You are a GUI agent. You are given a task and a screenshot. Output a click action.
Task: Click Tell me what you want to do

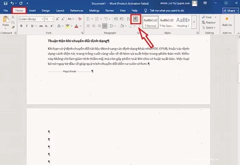(167, 11)
